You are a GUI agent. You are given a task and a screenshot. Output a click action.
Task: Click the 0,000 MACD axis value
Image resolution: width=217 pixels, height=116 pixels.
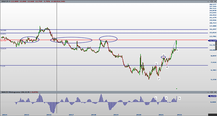[213, 102]
